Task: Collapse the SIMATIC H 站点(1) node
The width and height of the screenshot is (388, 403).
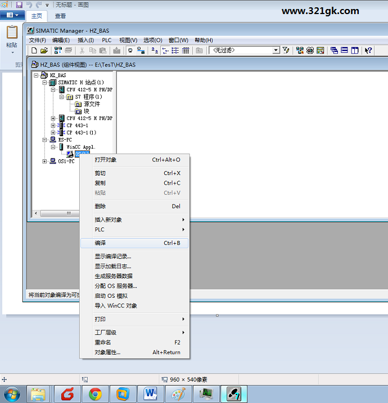Action: pos(44,83)
